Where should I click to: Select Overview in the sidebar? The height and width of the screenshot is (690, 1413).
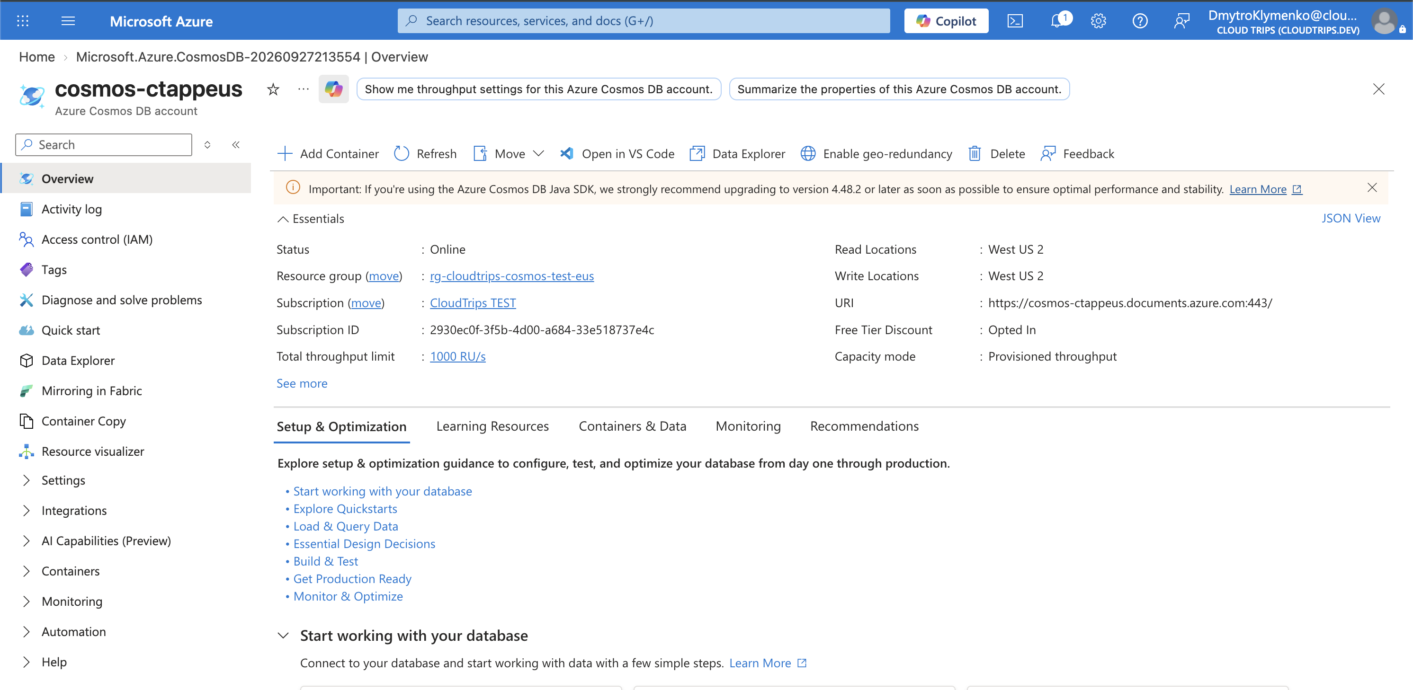pos(126,179)
